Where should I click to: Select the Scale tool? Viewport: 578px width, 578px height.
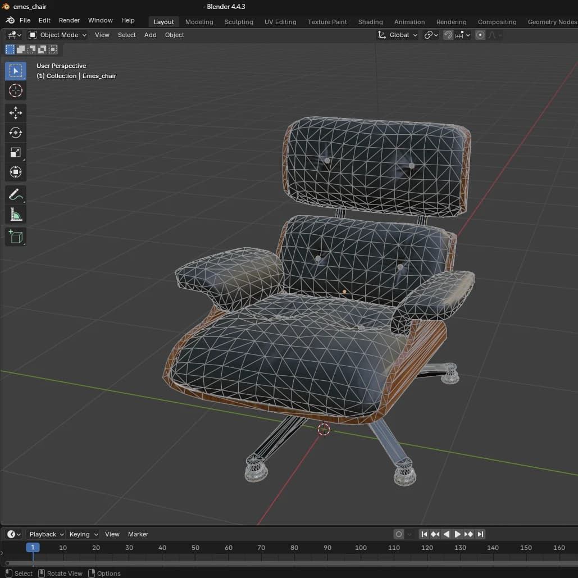[x=16, y=152]
